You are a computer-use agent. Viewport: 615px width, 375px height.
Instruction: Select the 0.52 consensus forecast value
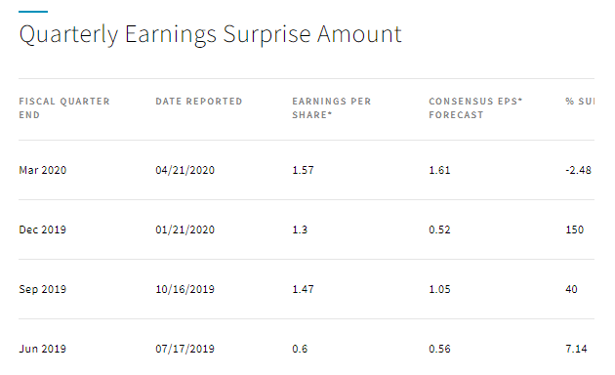pyautogui.click(x=439, y=229)
